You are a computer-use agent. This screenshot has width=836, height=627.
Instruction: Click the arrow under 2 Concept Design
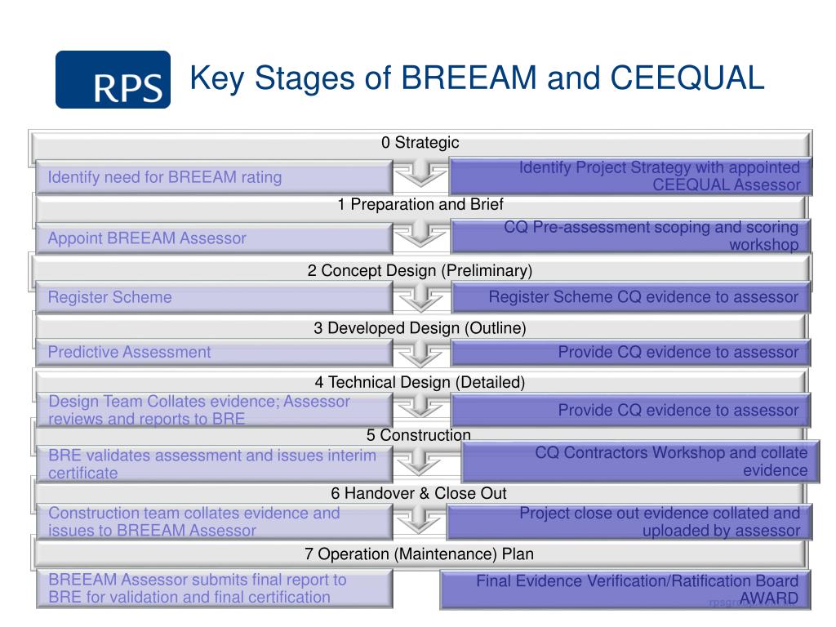420,298
